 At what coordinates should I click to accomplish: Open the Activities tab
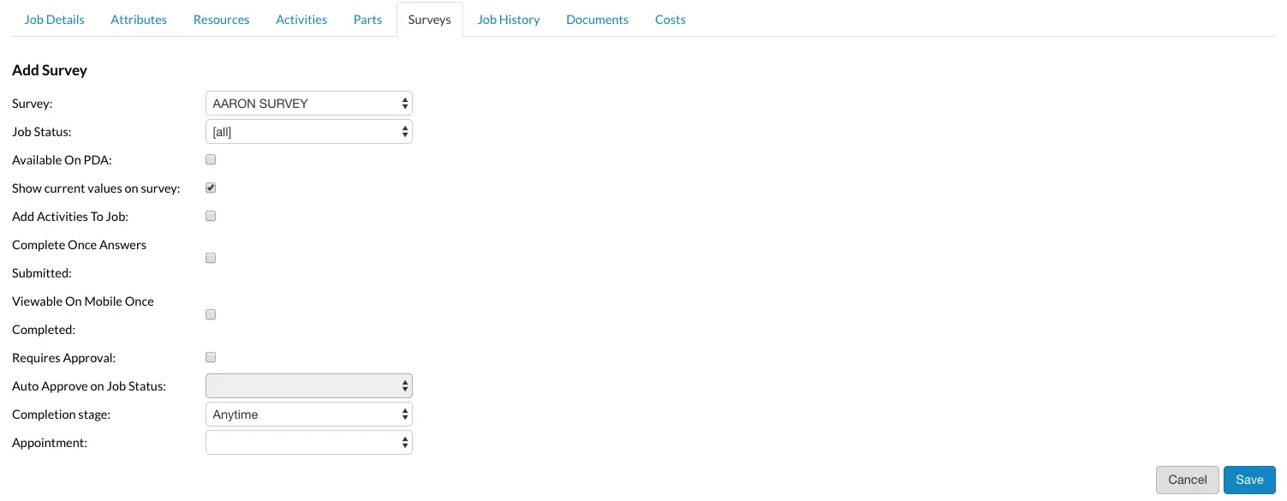tap(301, 19)
